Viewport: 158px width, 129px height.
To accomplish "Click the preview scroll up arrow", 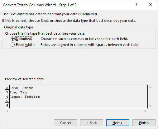I will pos(150,88).
